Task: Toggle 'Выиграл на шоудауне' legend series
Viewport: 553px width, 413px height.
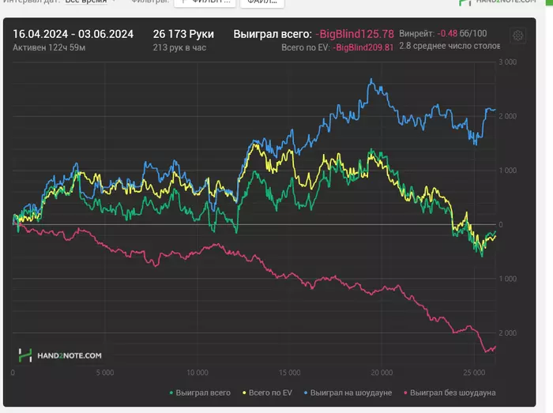Action: click(x=348, y=392)
